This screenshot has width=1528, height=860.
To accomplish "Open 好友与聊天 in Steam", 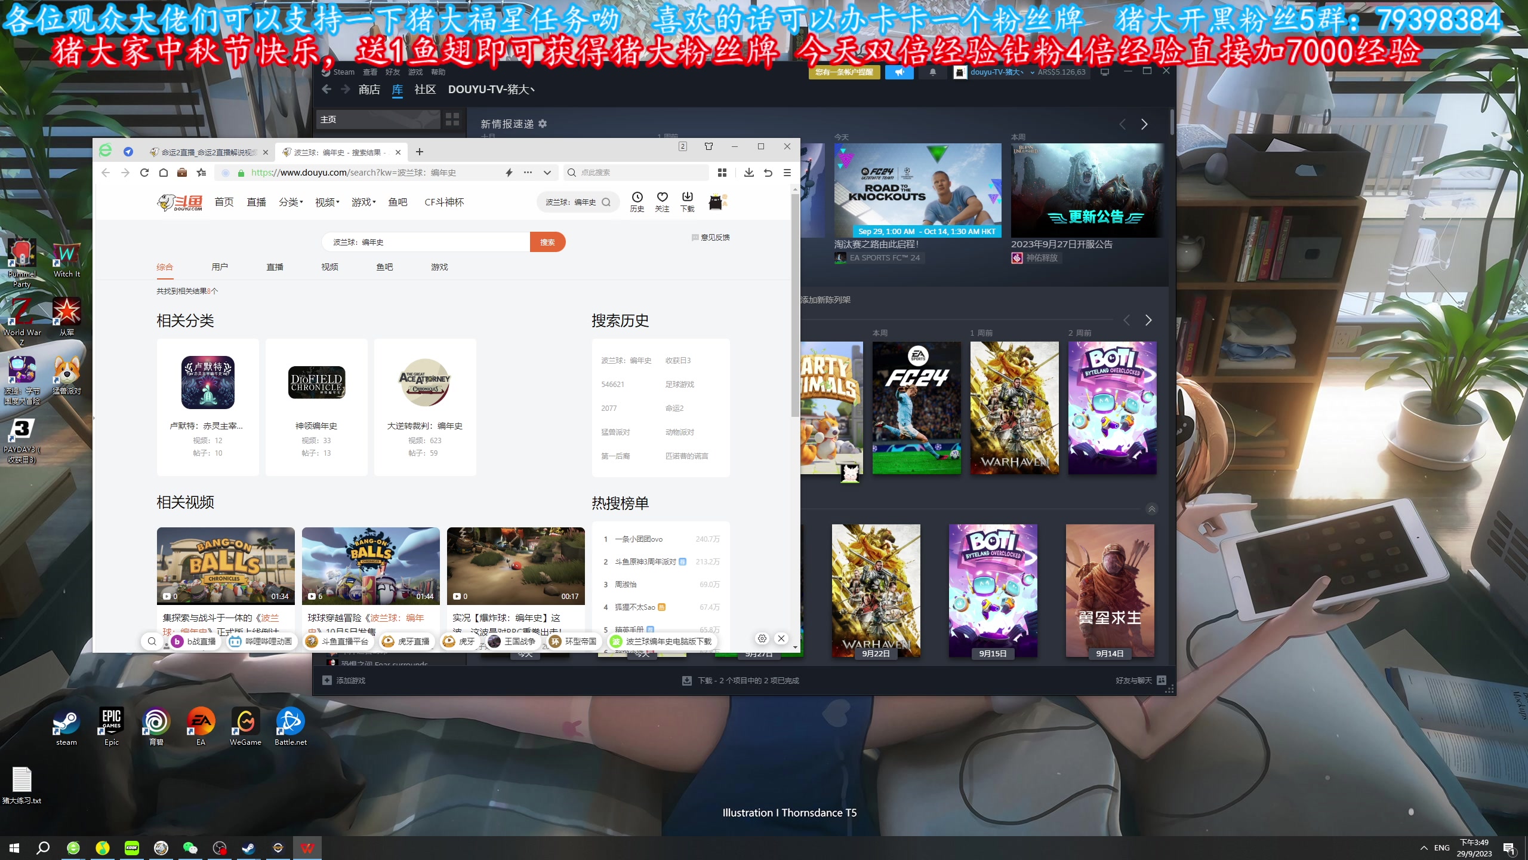I will pos(1141,680).
